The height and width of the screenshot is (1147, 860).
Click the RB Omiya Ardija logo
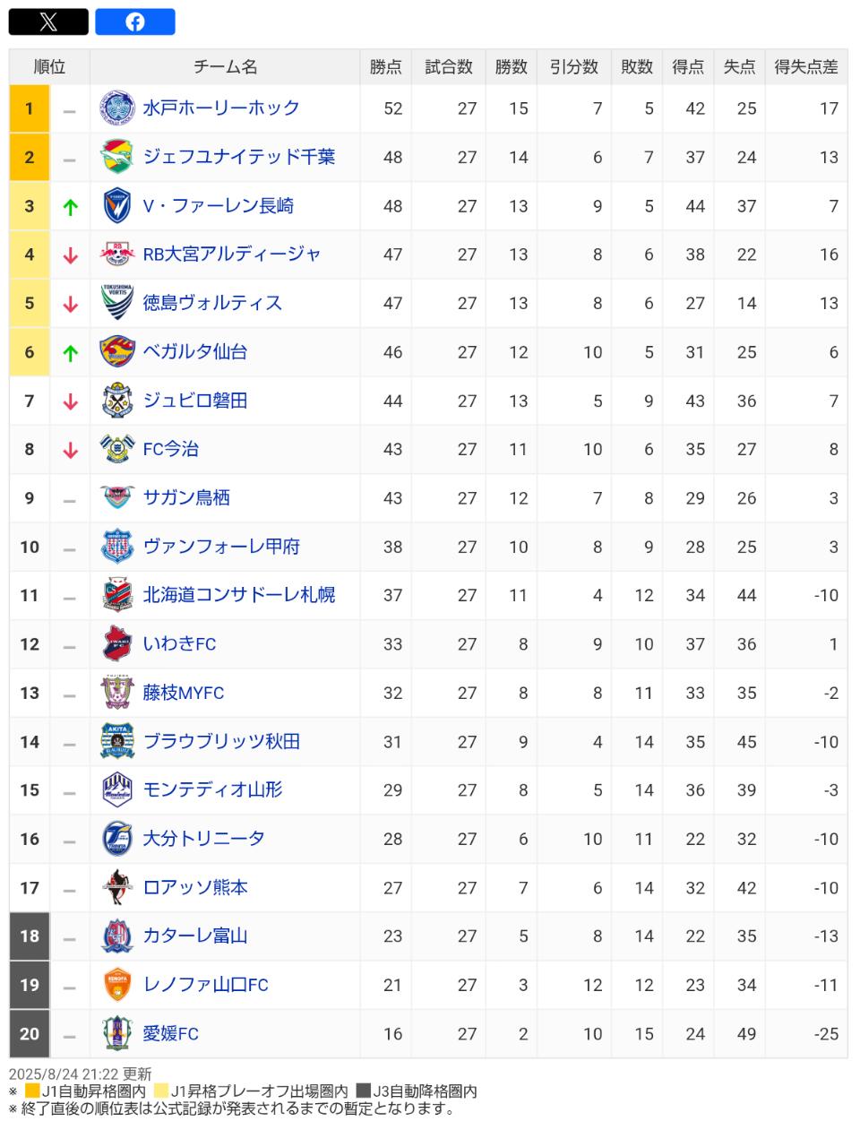pos(116,254)
